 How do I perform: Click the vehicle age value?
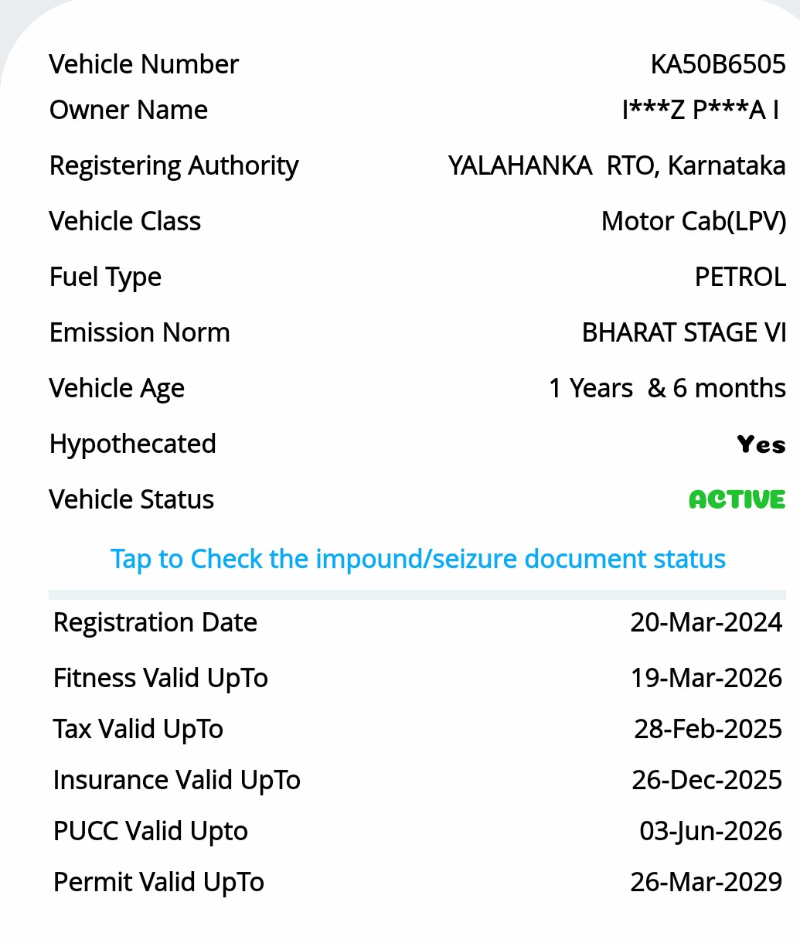coord(666,388)
